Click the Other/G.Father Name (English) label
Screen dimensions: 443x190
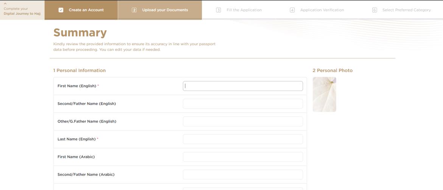pos(87,121)
